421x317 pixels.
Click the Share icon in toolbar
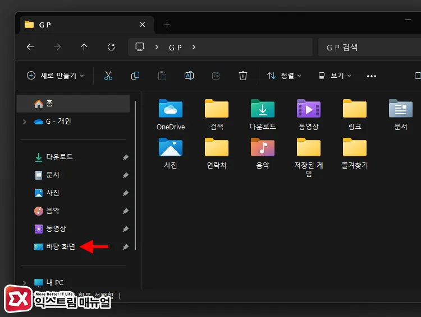click(x=216, y=76)
